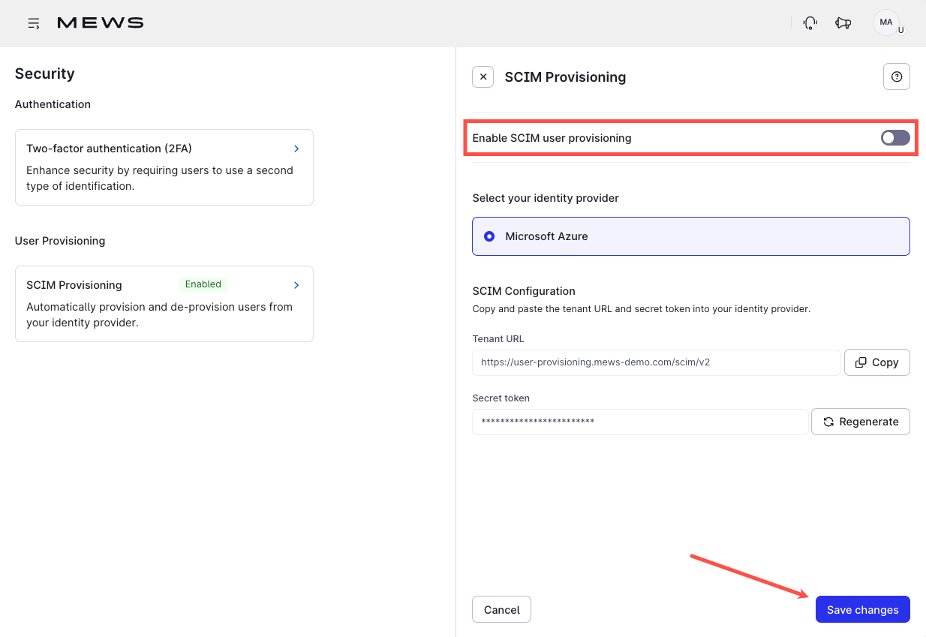Regenerate the secret token
The width and height of the screenshot is (926, 637).
861,422
